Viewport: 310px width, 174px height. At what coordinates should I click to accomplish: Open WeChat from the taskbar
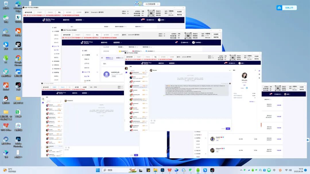tap(191, 170)
